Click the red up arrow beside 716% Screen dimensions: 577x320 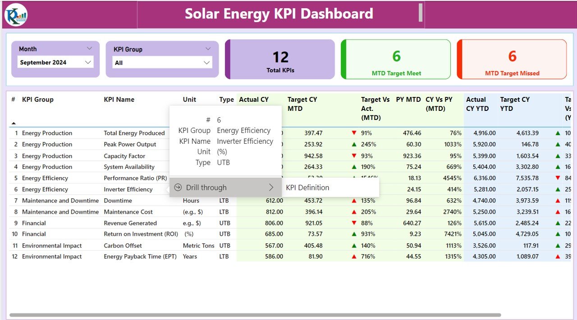click(x=354, y=256)
